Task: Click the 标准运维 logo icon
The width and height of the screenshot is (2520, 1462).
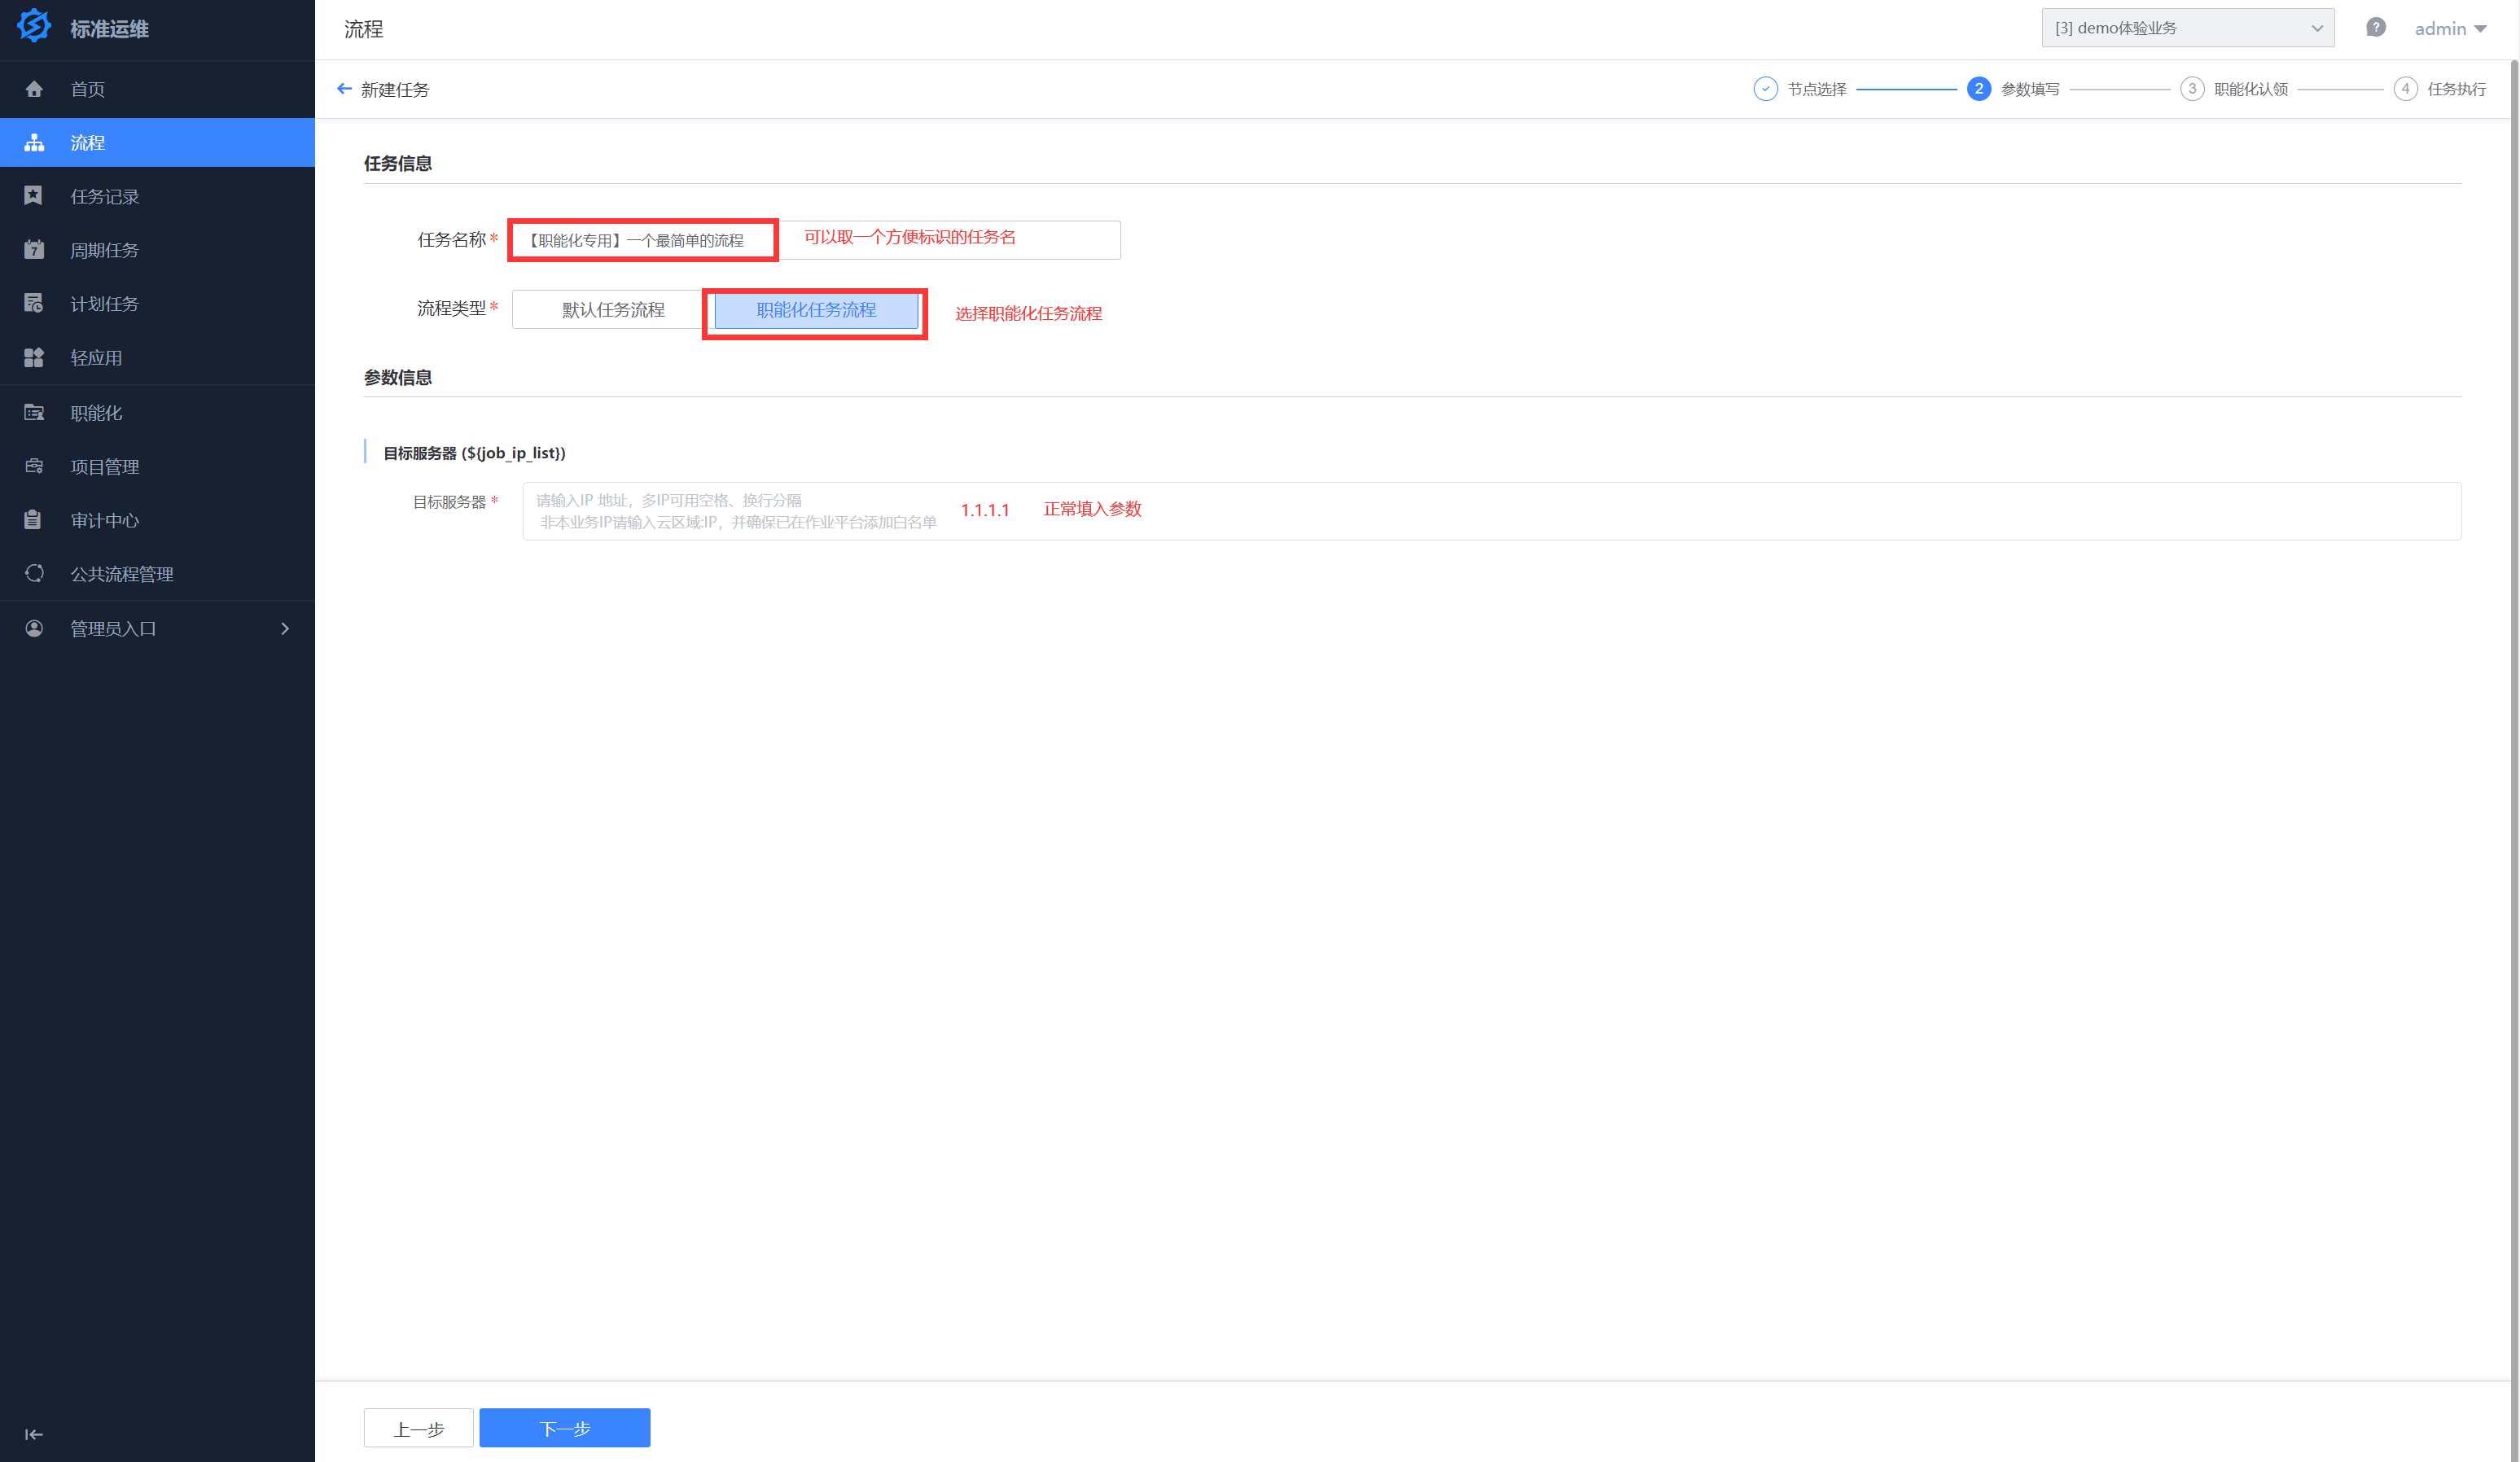Action: (x=34, y=27)
